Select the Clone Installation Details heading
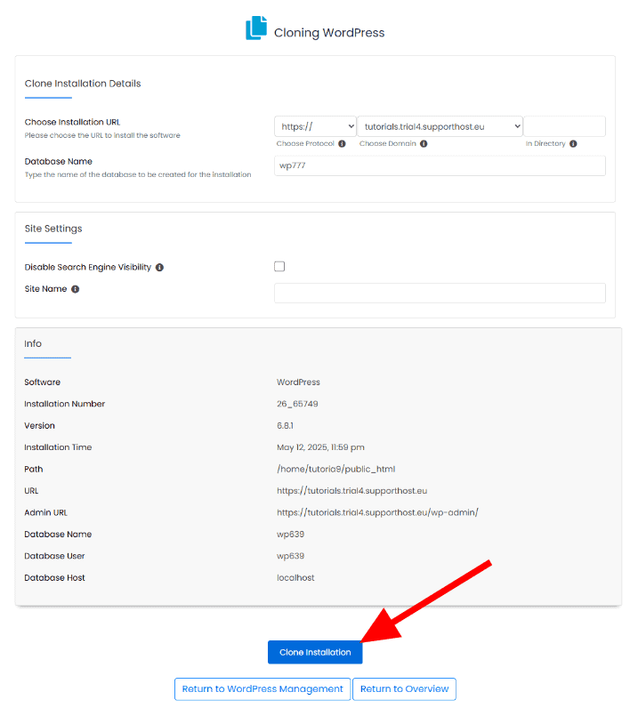The height and width of the screenshot is (716, 630). pos(83,84)
